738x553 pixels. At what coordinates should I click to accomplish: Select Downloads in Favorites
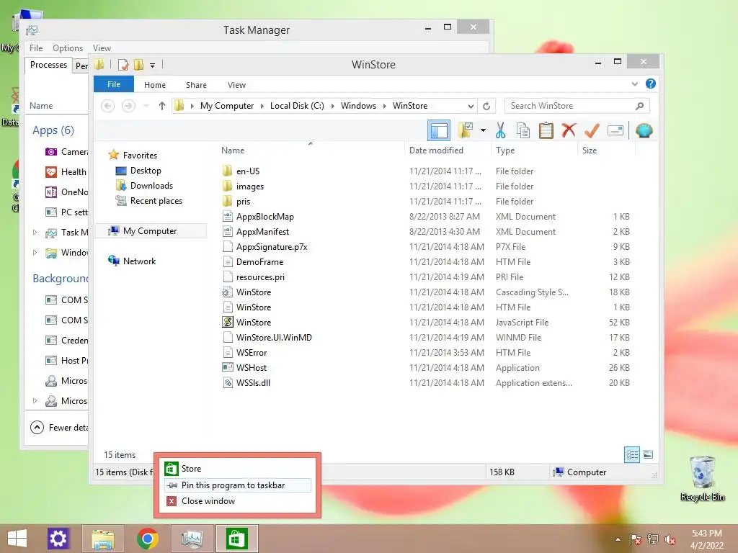[151, 186]
